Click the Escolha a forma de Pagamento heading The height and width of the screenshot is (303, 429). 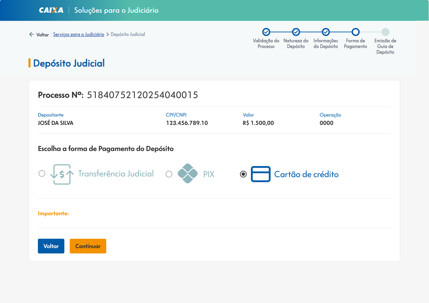point(106,149)
